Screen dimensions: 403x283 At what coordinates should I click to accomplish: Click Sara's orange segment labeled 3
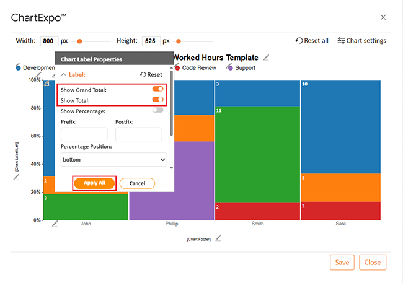(341, 188)
